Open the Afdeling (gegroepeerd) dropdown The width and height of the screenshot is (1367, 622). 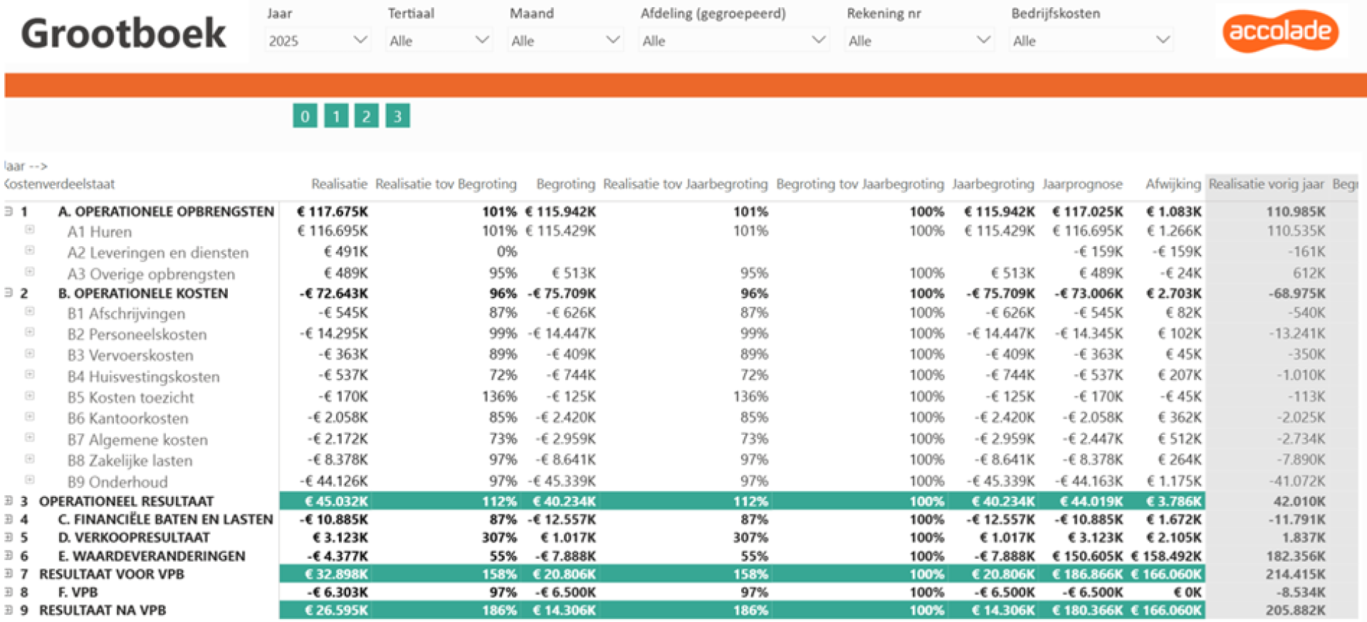point(733,41)
